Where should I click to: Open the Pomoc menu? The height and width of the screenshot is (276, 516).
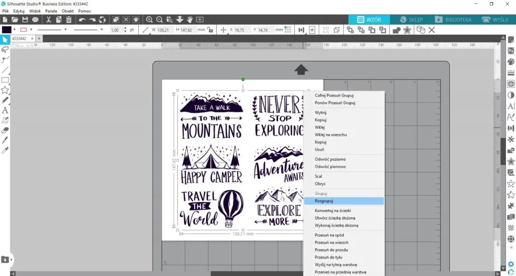85,11
